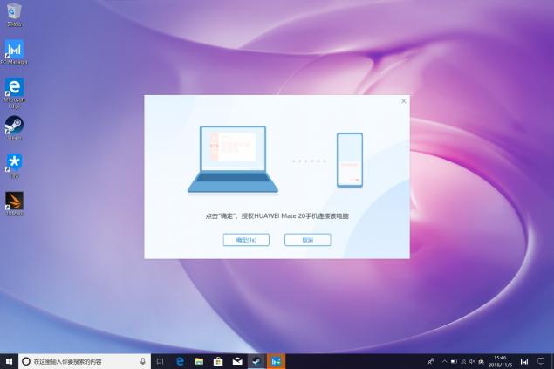
Task: Open the blue asterisk TIM desktop shortcut
Action: 14,166
